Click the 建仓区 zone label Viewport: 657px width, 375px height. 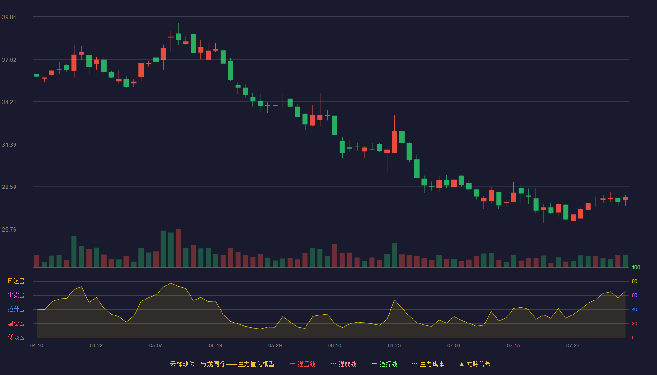[16, 323]
